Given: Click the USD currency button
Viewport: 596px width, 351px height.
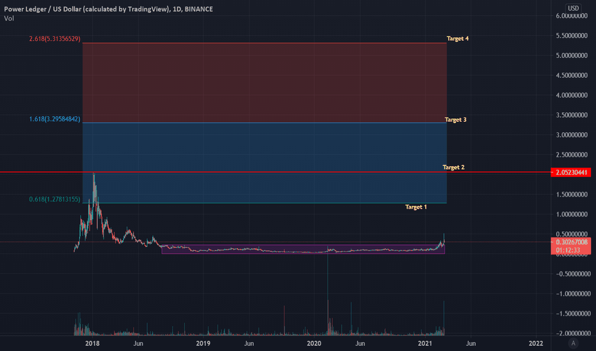Looking at the screenshot, I should click(x=573, y=8).
